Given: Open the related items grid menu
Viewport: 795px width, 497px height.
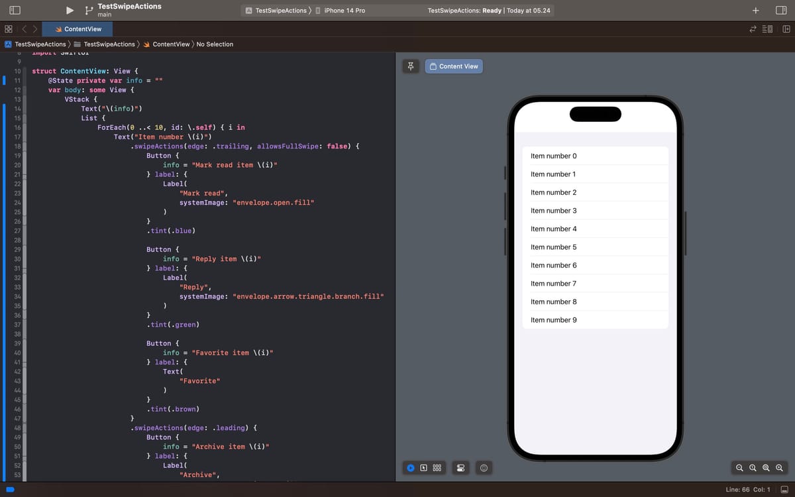Looking at the screenshot, I should [x=8, y=29].
